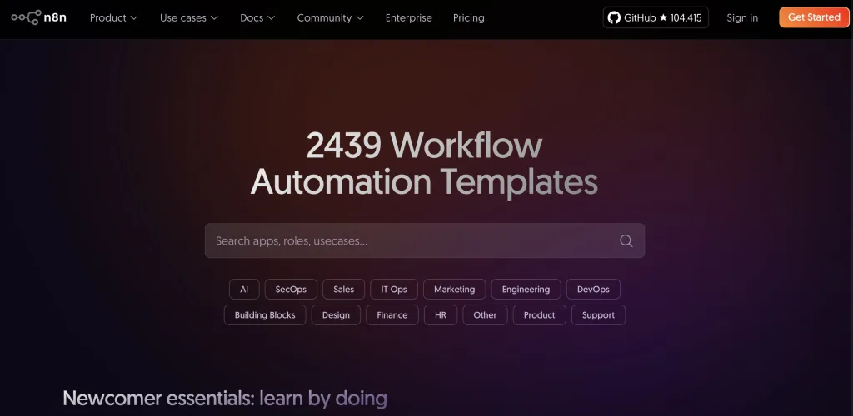Image resolution: width=853 pixels, height=416 pixels.
Task: Open the Community menu
Action: pos(330,18)
